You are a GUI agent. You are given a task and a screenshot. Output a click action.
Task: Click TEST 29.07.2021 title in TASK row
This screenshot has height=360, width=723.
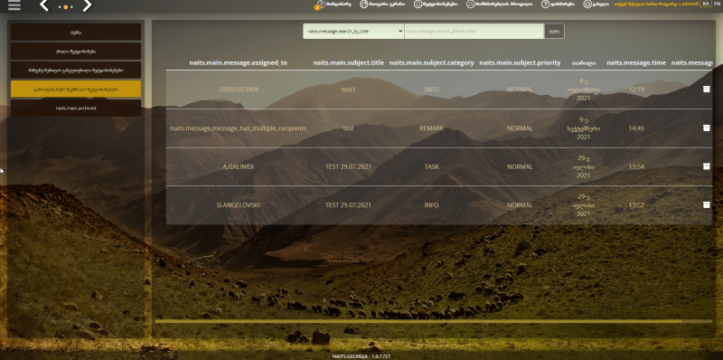(348, 166)
